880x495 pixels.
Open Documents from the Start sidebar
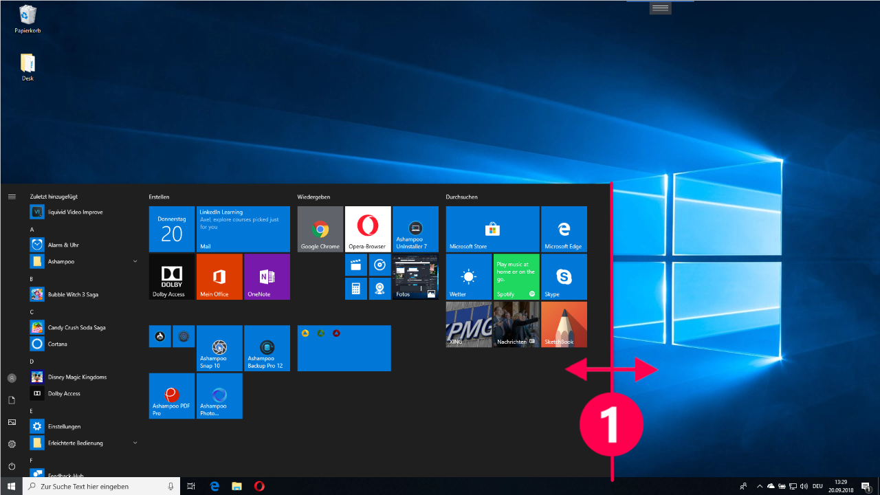tap(12, 400)
